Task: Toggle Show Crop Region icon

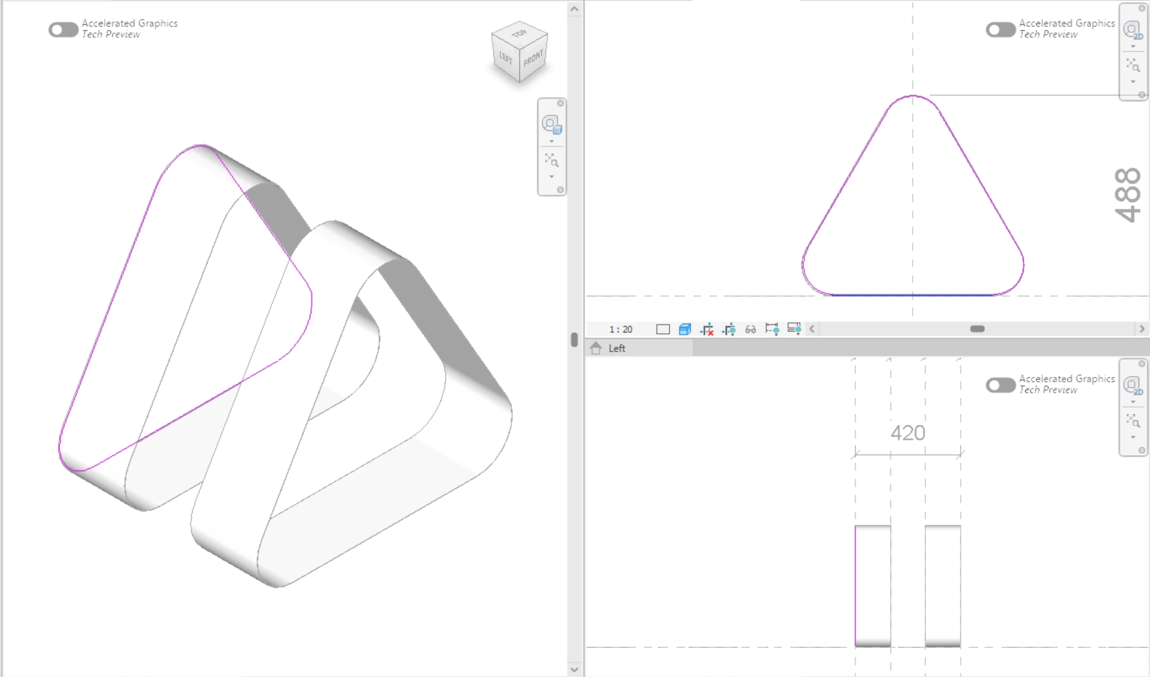Action: pyautogui.click(x=729, y=329)
